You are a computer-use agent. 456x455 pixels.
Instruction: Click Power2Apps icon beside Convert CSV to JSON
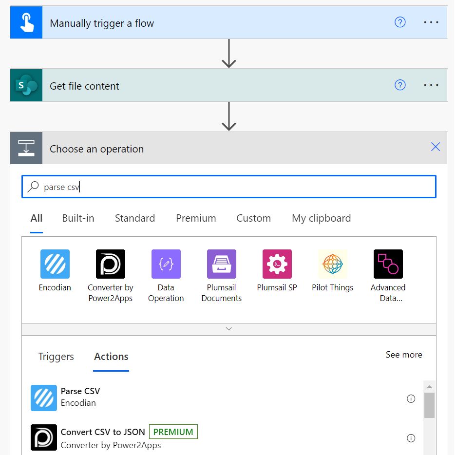pos(44,437)
